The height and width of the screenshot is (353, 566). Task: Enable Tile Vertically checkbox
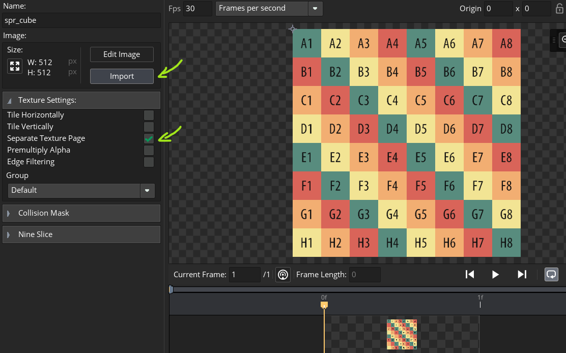coord(149,127)
